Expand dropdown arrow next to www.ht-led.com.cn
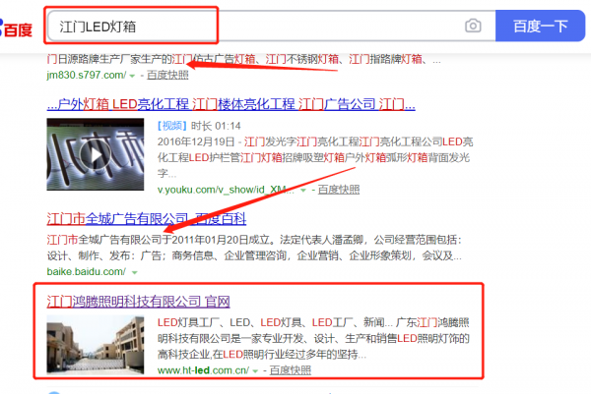The height and width of the screenshot is (394, 591). (255, 370)
